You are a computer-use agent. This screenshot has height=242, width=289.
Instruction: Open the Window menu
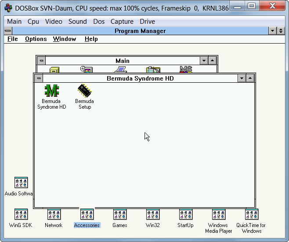pyautogui.click(x=65, y=39)
